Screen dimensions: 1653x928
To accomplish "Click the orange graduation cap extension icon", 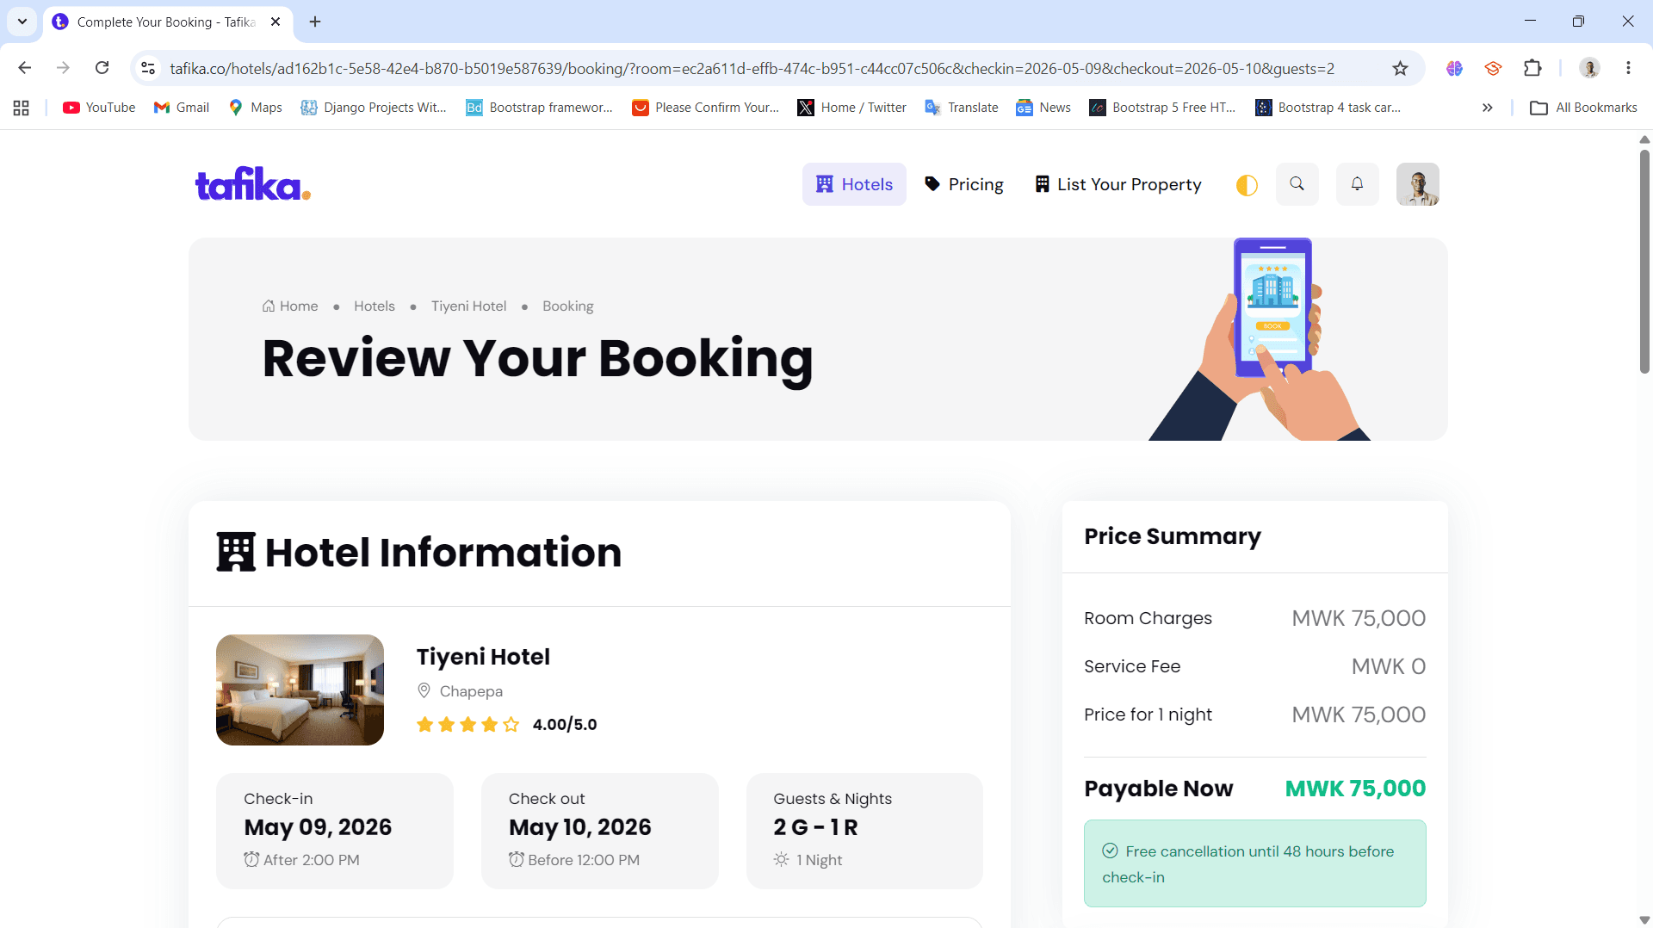I will (x=1493, y=68).
